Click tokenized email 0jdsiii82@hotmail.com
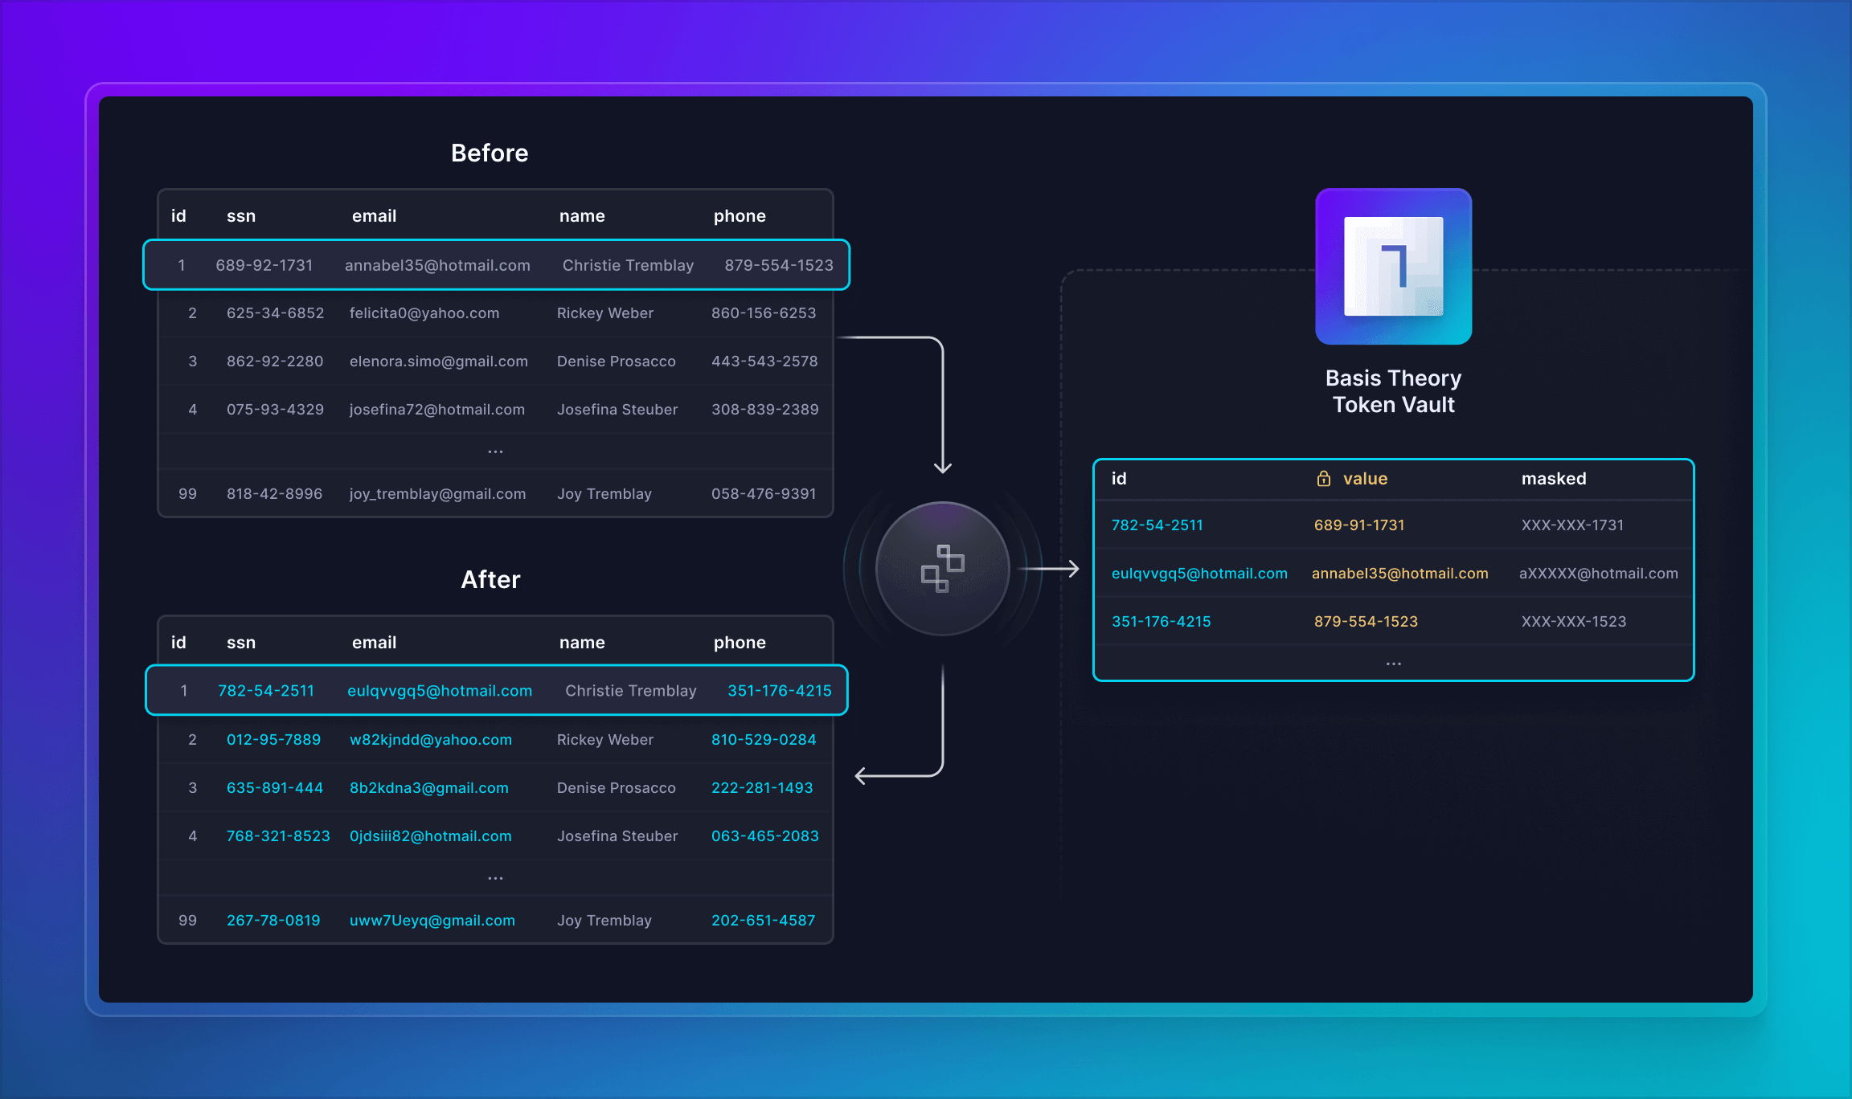 (431, 836)
